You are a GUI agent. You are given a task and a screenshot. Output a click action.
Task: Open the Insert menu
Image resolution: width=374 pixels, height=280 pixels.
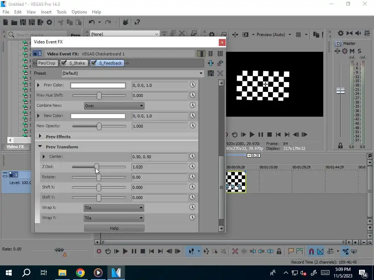coord(46,12)
